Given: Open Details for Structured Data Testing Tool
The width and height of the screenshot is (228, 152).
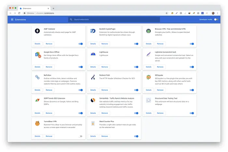Looking at the screenshot, I should [x=149, y=113].
